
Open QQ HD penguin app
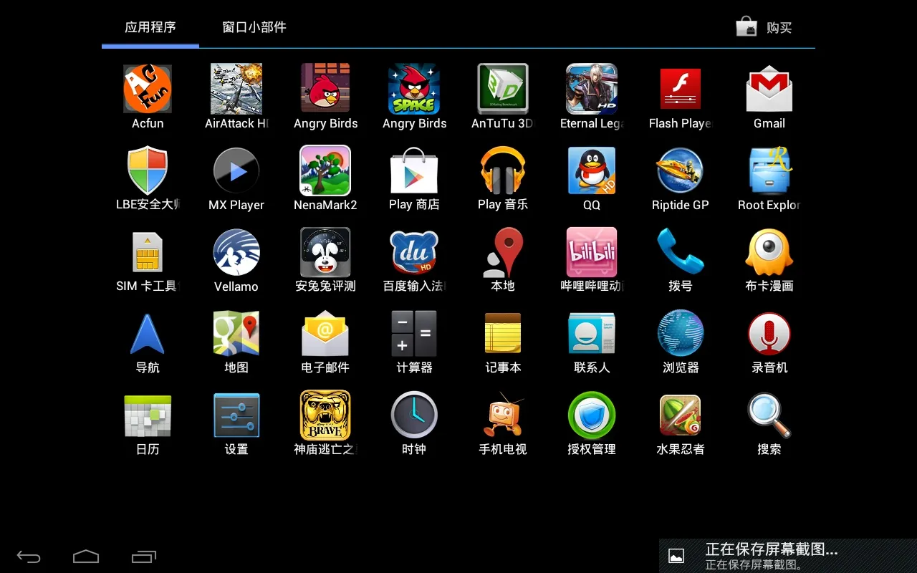592,170
